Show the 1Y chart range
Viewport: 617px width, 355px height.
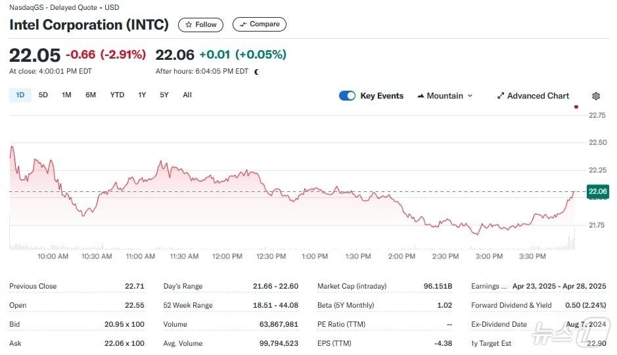coord(142,95)
